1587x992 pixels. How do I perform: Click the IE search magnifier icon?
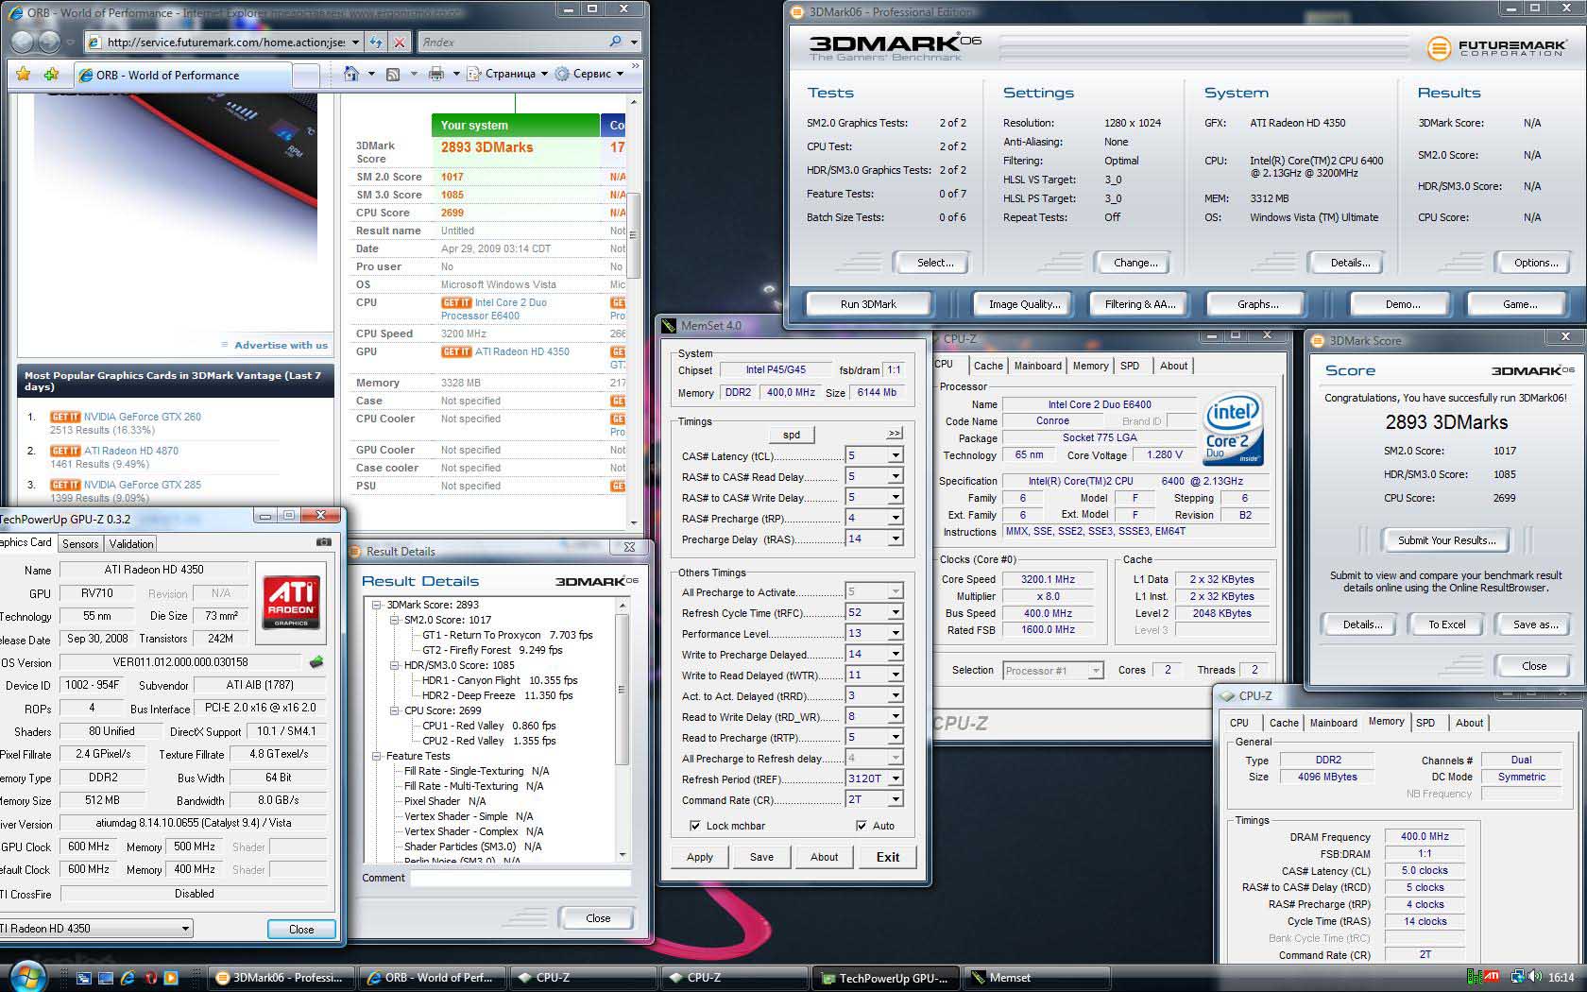pos(616,42)
